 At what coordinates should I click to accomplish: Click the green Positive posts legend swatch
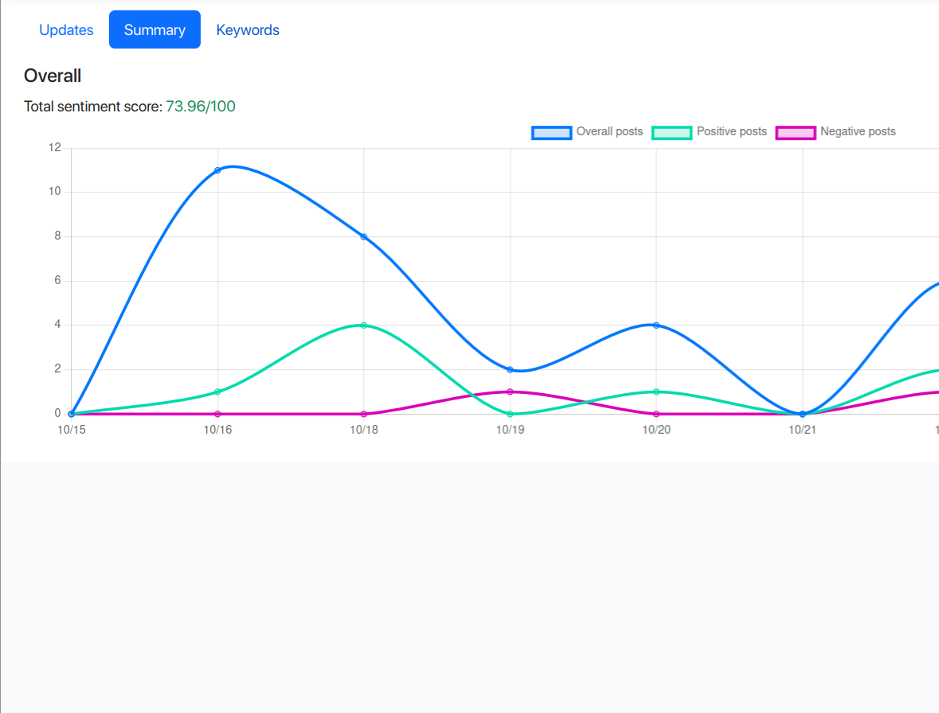coord(671,132)
